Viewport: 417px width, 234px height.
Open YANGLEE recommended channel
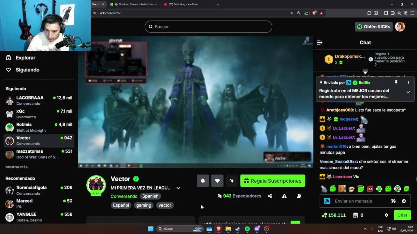tap(39, 217)
